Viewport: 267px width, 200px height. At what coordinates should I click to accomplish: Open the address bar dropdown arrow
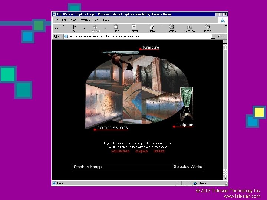tap(213, 36)
